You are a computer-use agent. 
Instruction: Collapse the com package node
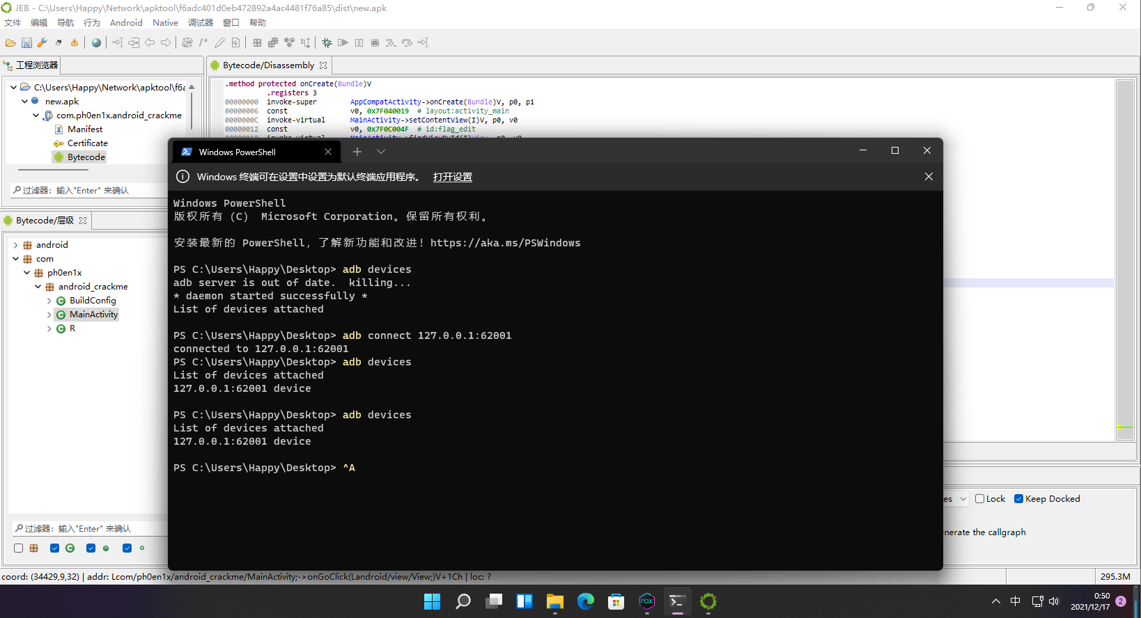click(x=16, y=259)
